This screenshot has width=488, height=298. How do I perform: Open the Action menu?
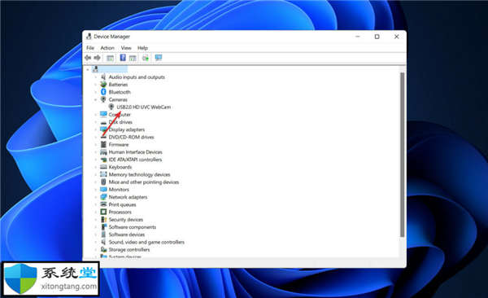107,48
